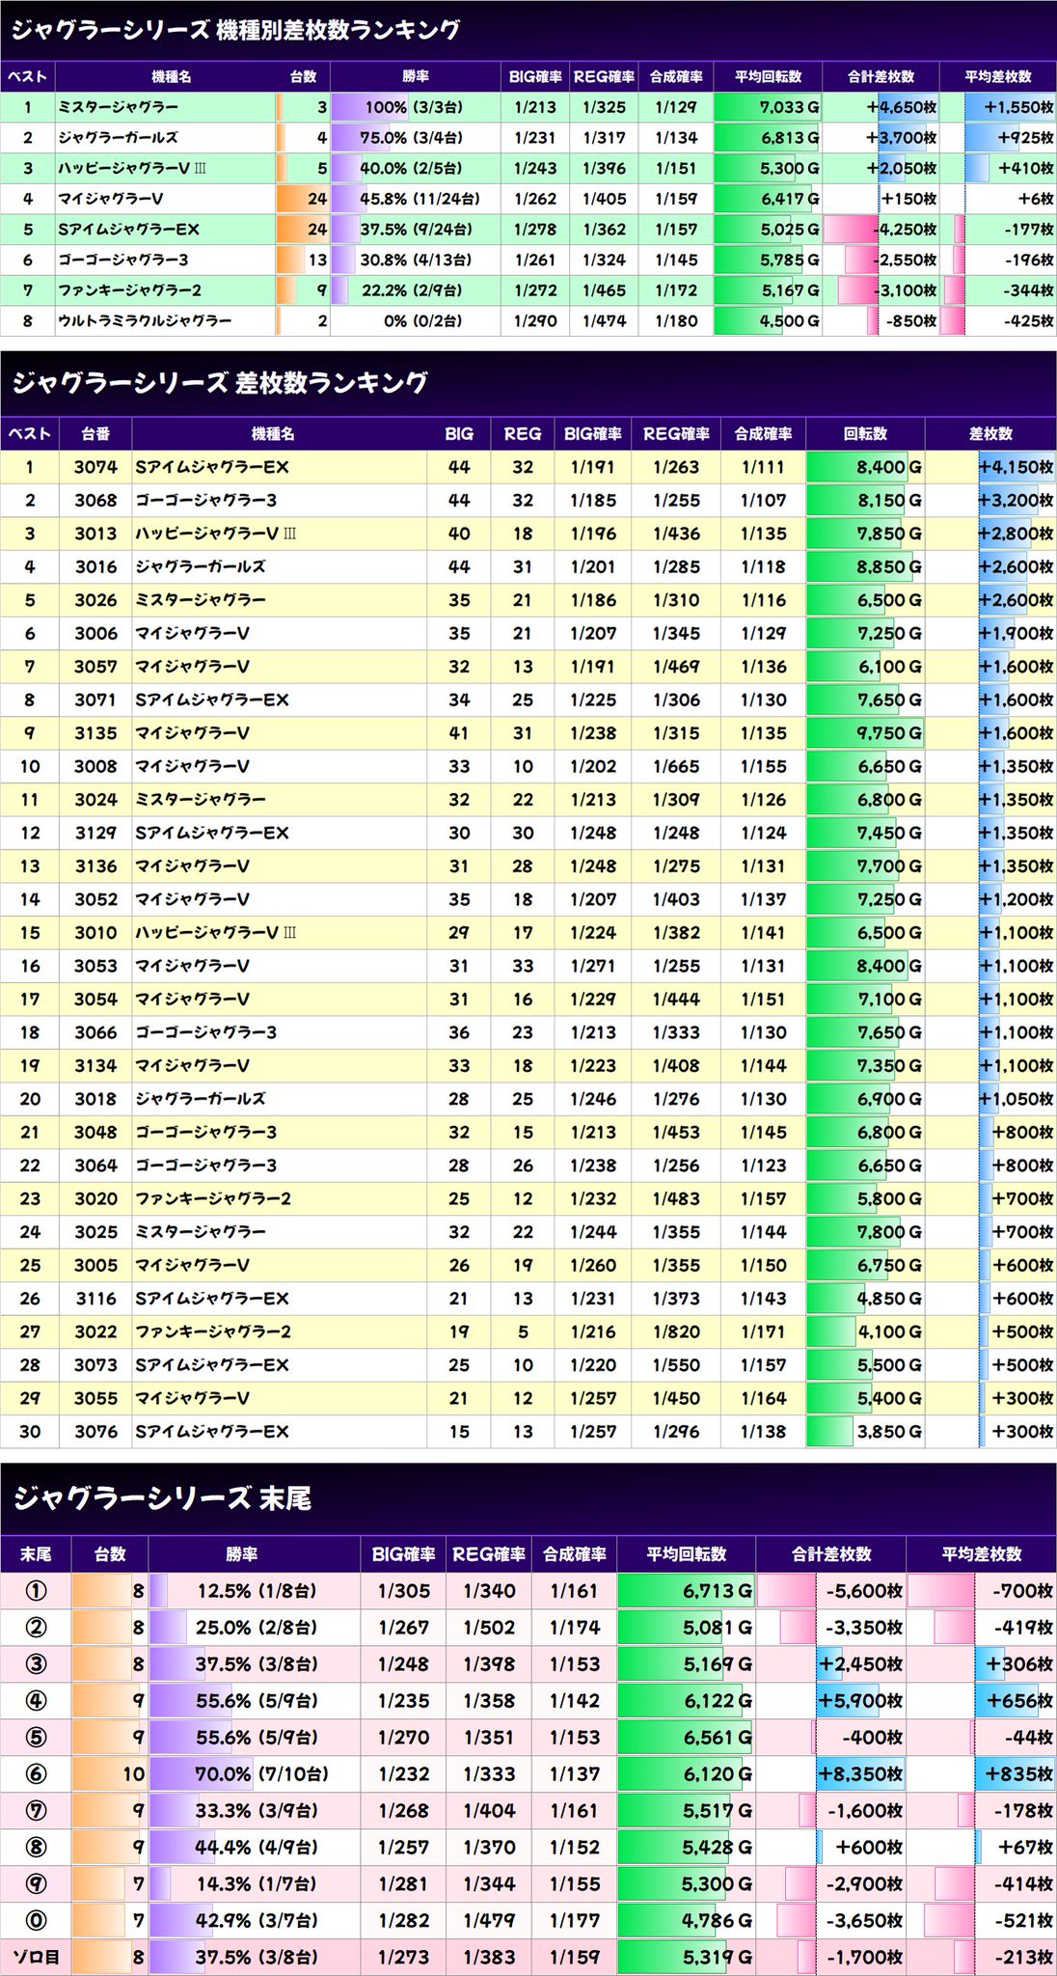1057x1976 pixels.
Task: Select machine number 3025
Action: coord(95,1232)
